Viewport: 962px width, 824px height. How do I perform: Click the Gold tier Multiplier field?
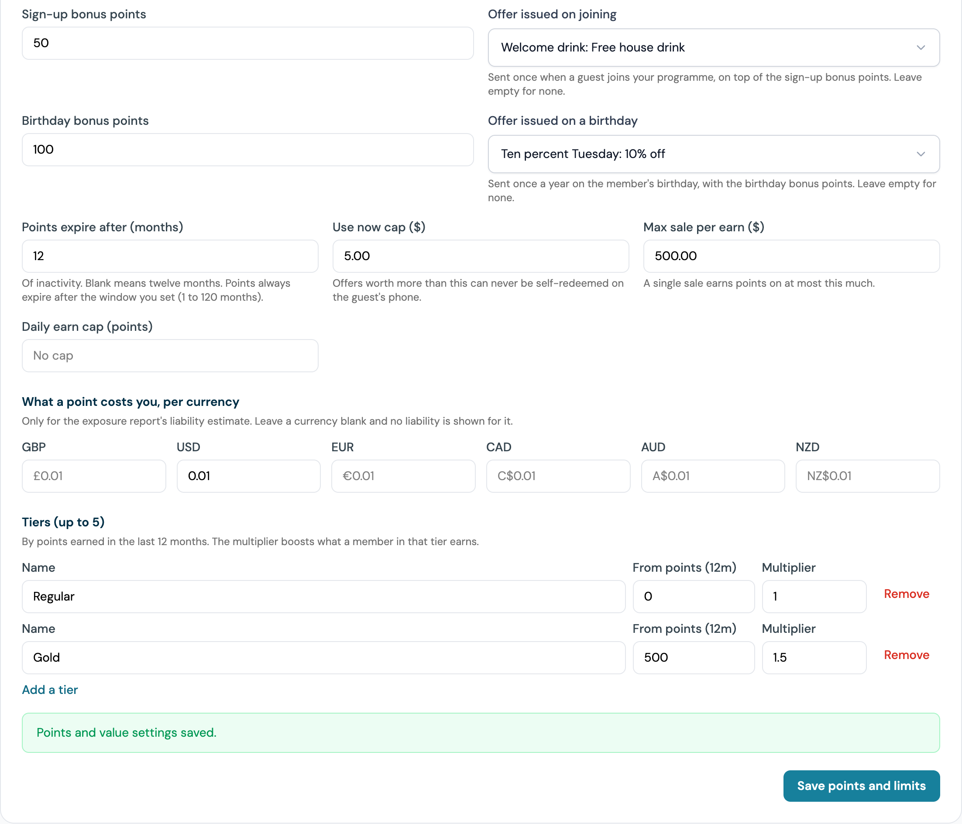(x=814, y=657)
